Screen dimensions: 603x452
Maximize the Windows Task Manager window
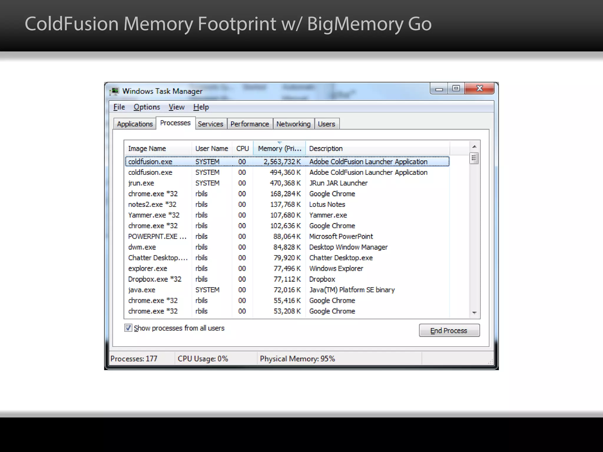pos(456,88)
